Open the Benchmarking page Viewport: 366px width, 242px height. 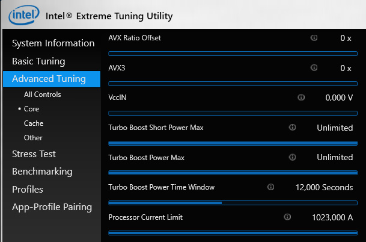[42, 172]
